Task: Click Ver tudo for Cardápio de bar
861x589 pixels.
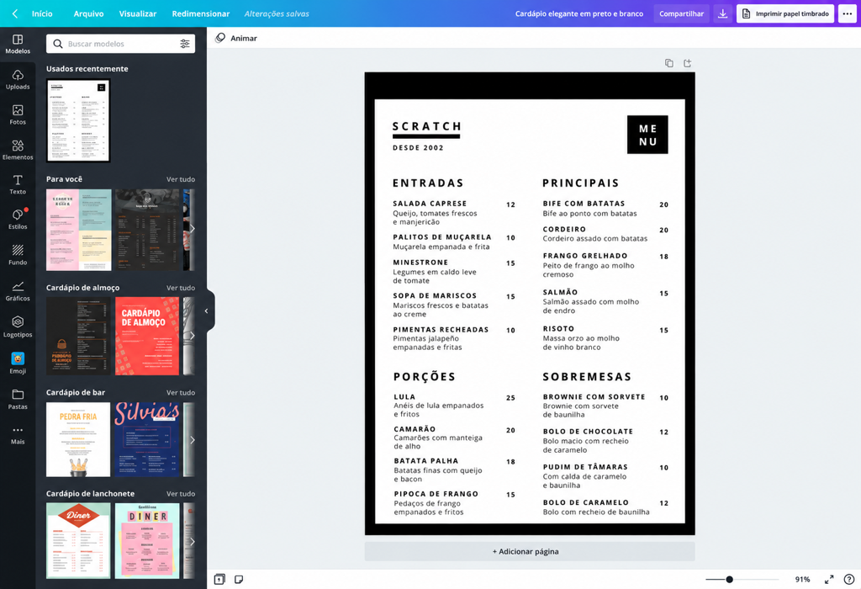Action: click(x=181, y=393)
